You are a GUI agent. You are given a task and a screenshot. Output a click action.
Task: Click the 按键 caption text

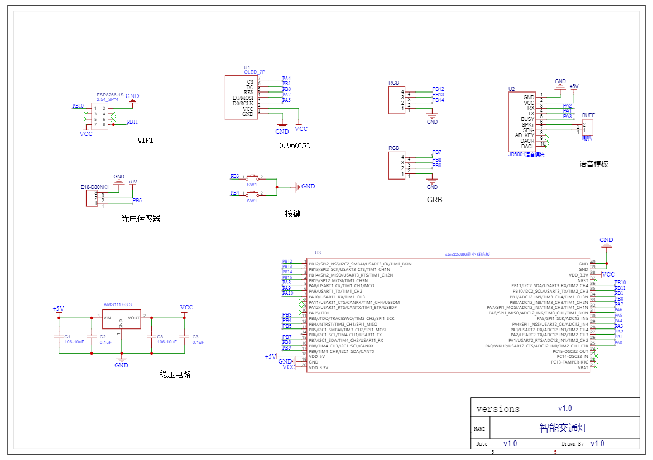[292, 214]
